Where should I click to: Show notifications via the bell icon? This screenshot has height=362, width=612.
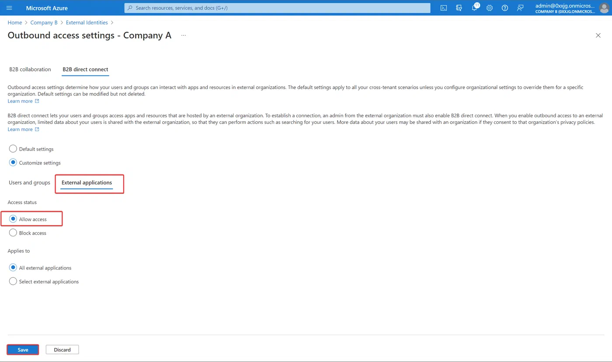pos(474,8)
